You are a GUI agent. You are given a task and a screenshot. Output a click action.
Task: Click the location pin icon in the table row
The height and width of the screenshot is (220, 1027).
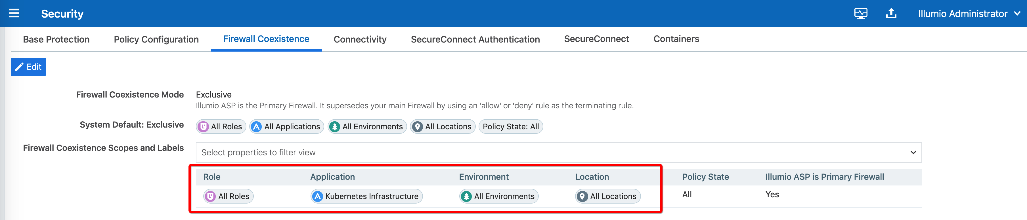click(582, 196)
